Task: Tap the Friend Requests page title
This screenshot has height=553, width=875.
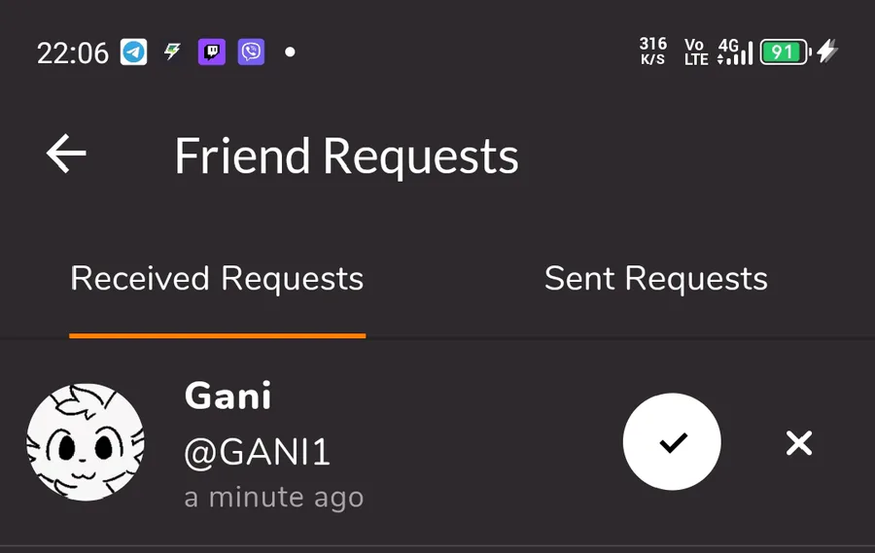Action: 346,156
